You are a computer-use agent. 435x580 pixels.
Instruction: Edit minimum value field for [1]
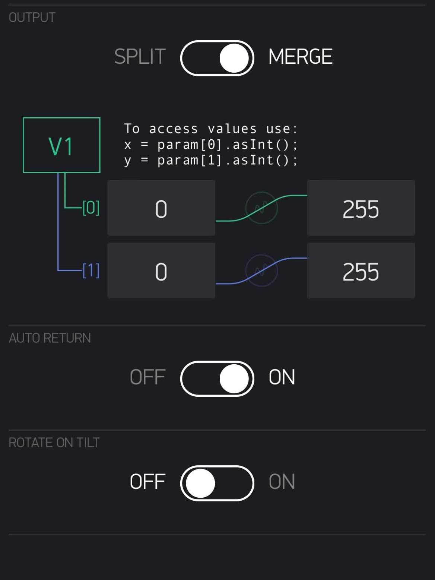tap(161, 270)
